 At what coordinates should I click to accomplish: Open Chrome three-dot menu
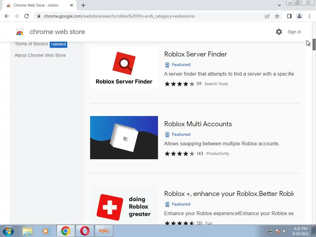tap(309, 16)
